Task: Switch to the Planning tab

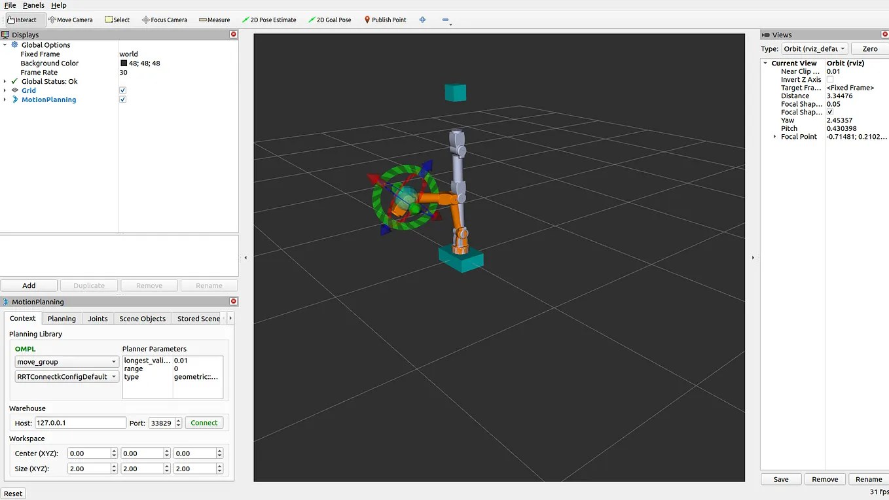Action: coord(62,319)
